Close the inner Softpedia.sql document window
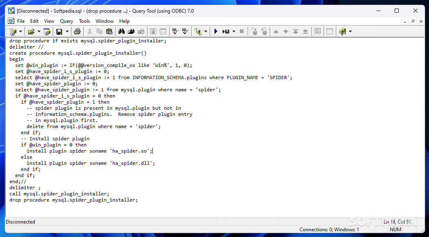 click(x=421, y=21)
